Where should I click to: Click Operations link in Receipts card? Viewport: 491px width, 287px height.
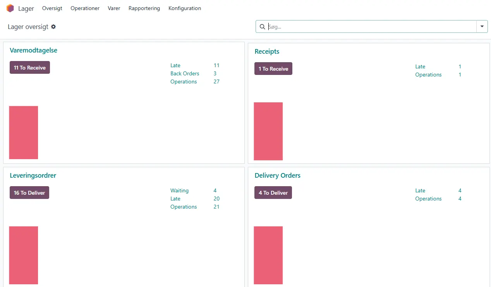click(428, 75)
